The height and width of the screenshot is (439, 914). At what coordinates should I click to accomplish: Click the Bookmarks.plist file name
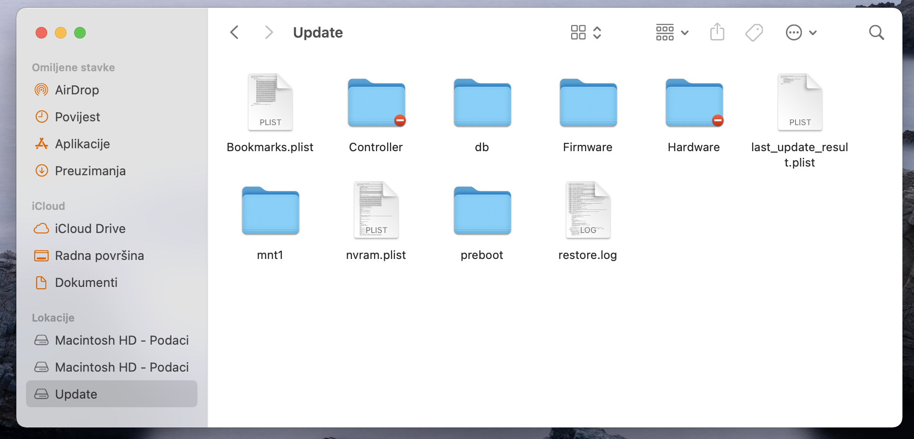pos(270,147)
